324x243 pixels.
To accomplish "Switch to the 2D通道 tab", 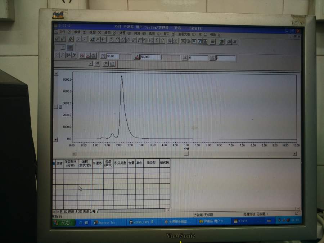I will coord(83,211).
